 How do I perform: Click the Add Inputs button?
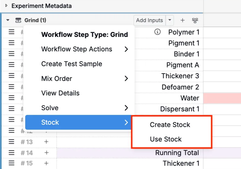(x=150, y=20)
